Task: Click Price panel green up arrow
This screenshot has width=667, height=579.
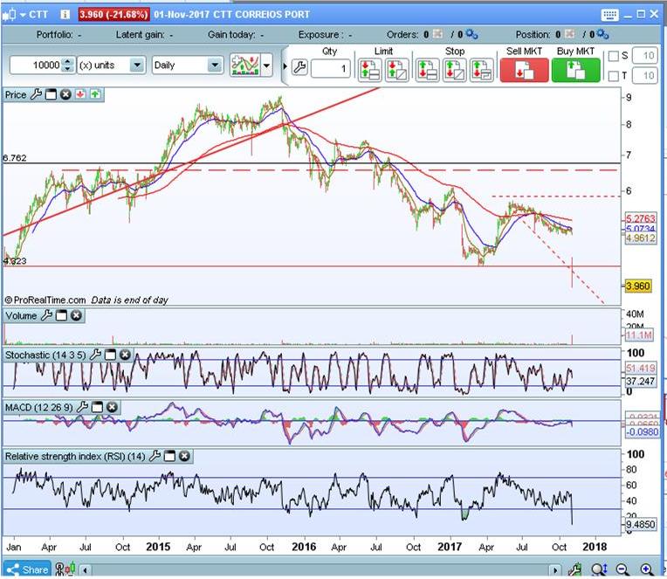Action: click(x=95, y=94)
